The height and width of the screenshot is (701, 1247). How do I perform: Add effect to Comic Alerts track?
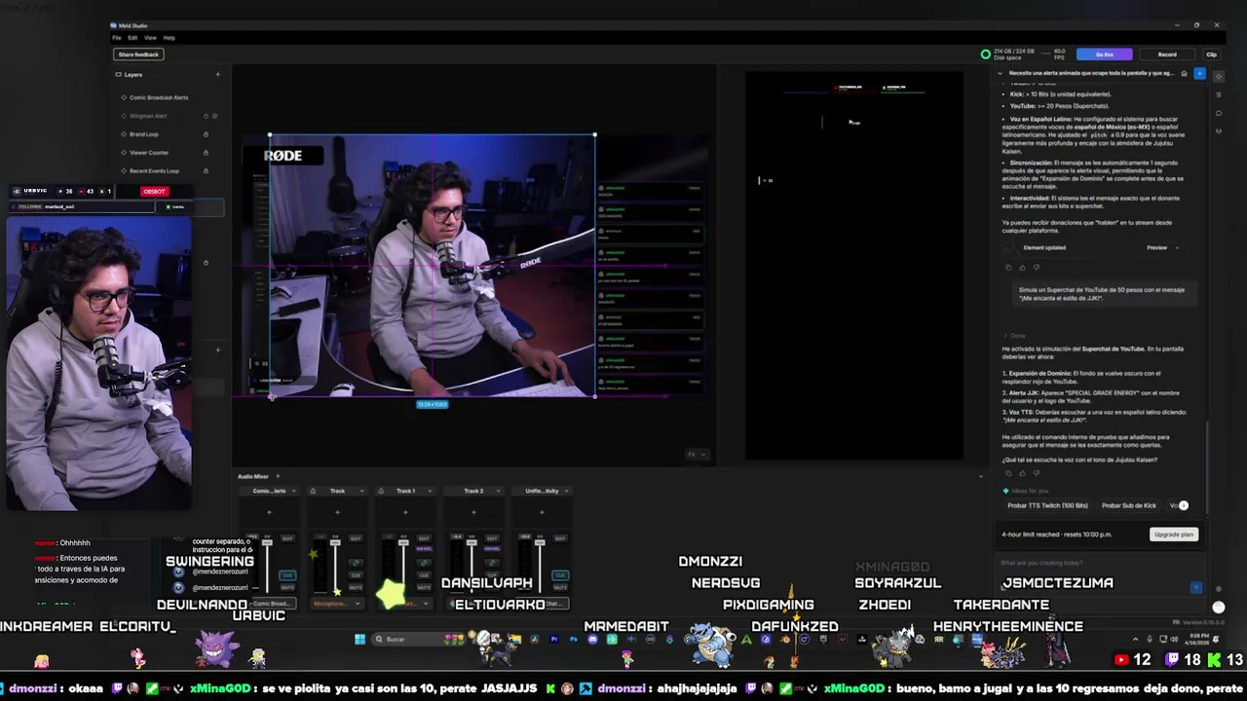[269, 512]
